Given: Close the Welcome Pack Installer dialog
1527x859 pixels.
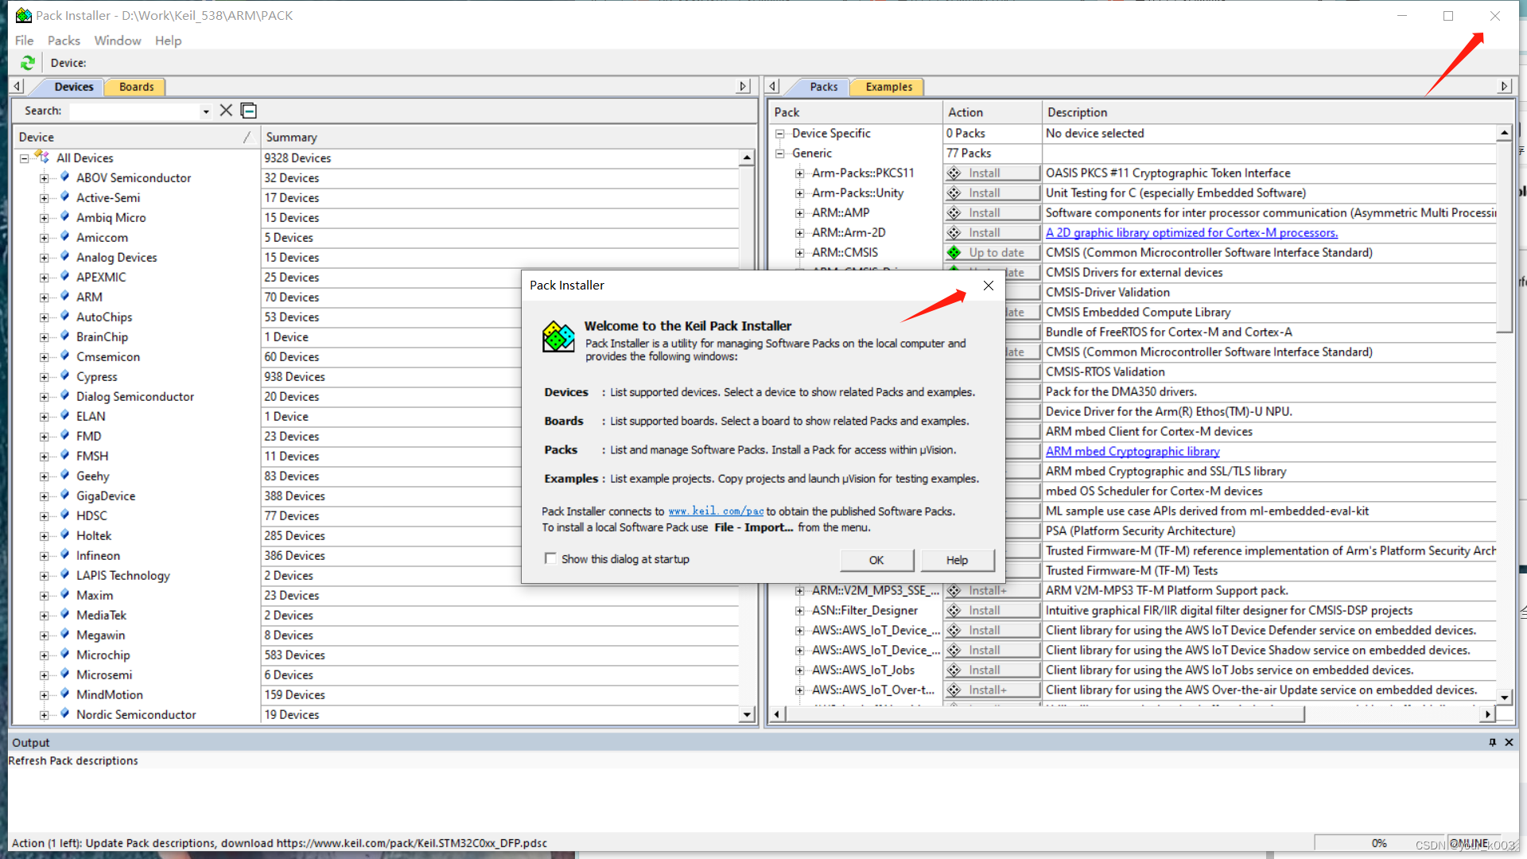Looking at the screenshot, I should pos(988,286).
